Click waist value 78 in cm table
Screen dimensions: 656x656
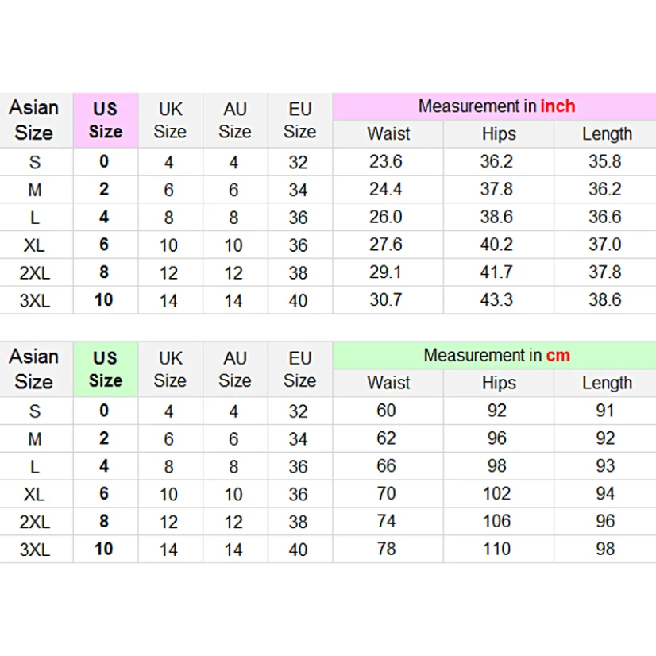click(386, 549)
